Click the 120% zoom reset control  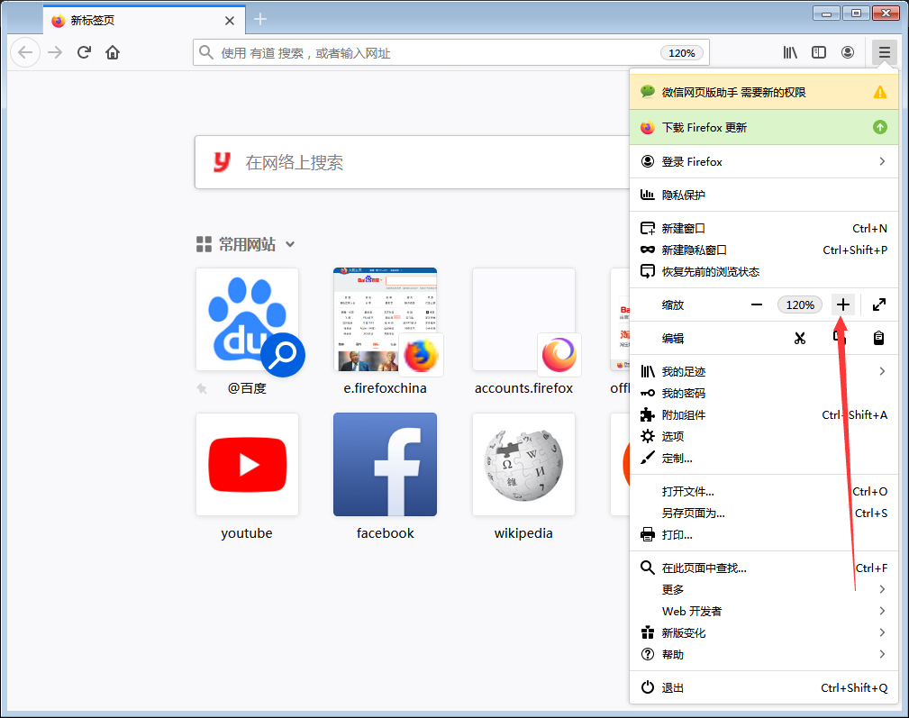(800, 304)
